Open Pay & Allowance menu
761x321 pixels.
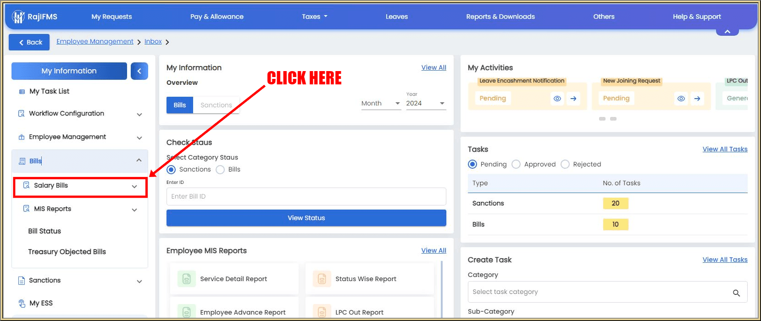point(217,17)
